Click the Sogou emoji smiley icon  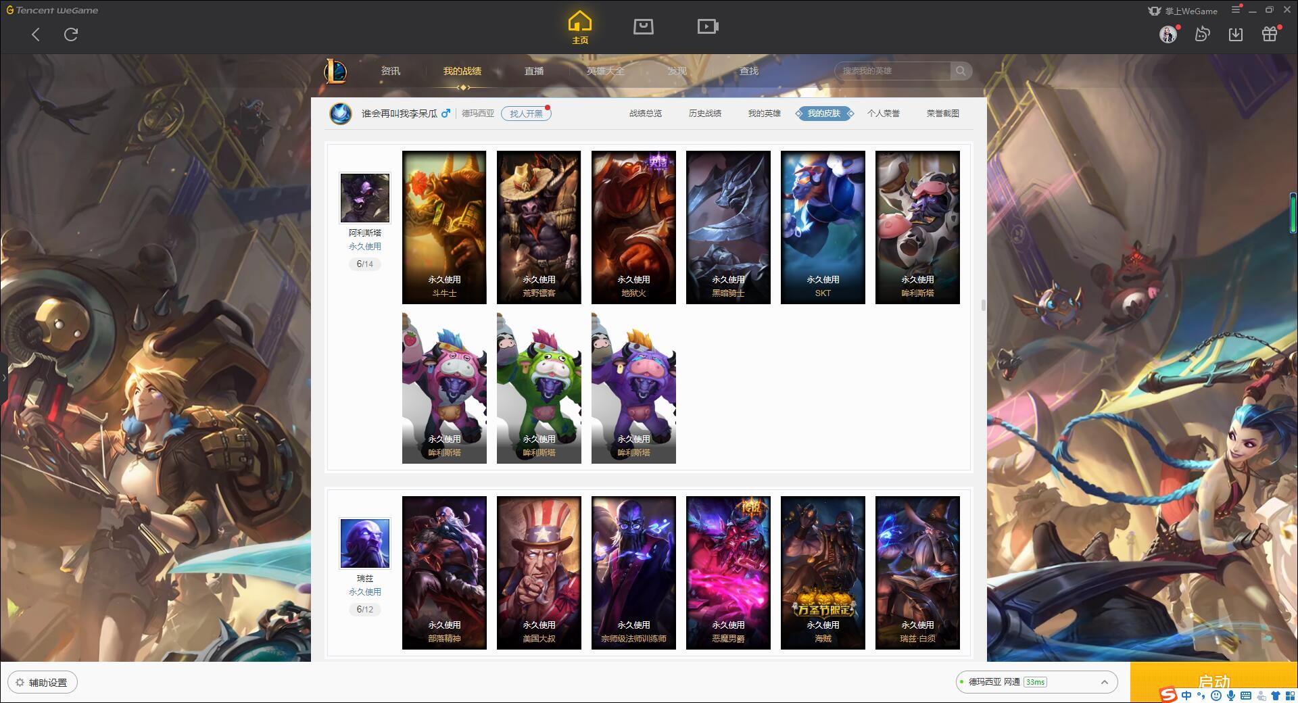point(1216,695)
